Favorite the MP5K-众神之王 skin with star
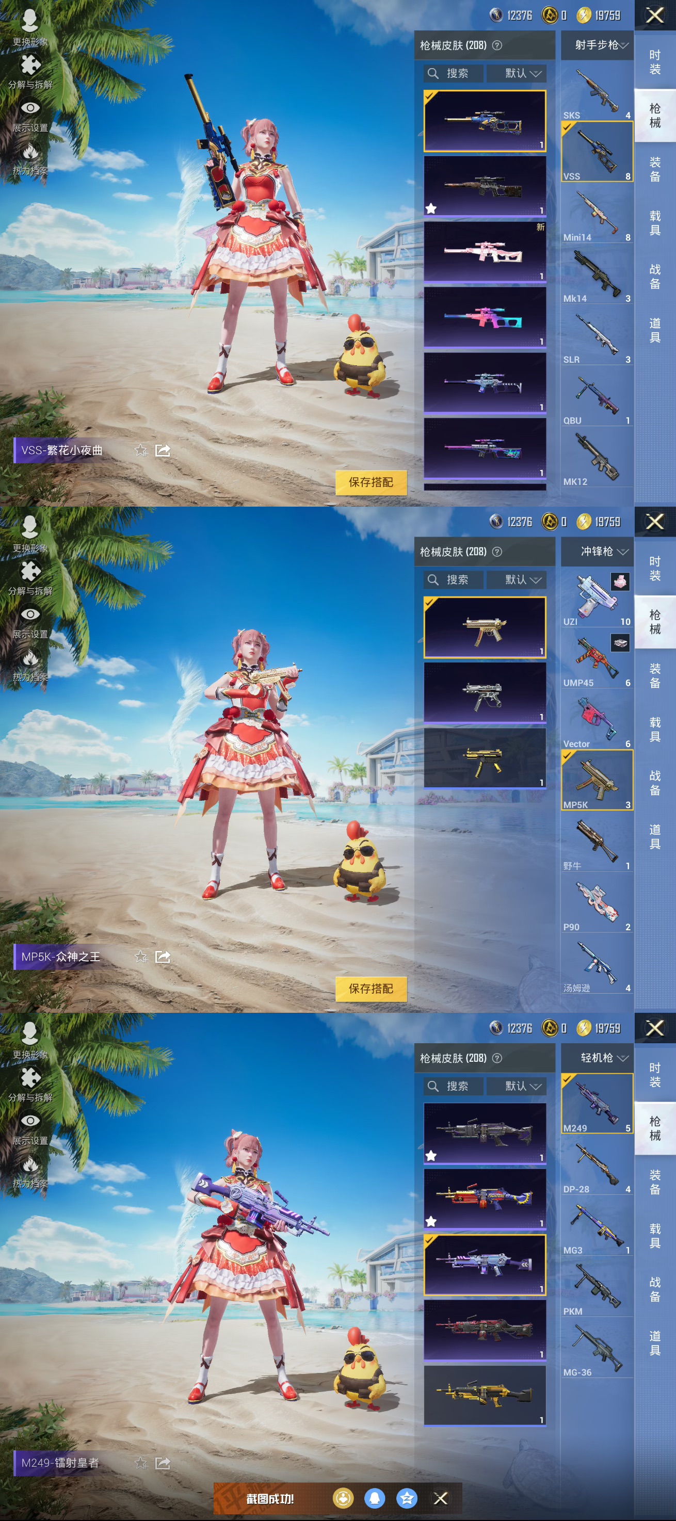The image size is (676, 1521). [x=140, y=957]
